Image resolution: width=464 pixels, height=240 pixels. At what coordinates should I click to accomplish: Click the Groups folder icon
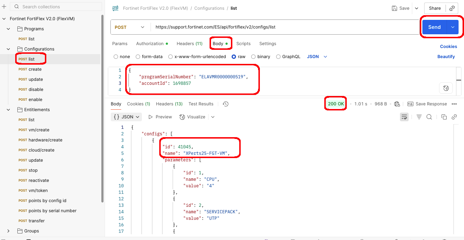pyautogui.click(x=20, y=231)
